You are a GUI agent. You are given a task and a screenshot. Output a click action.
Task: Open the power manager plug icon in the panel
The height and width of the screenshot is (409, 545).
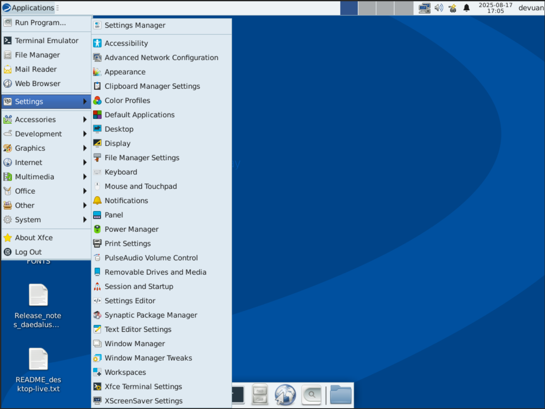[x=453, y=8]
